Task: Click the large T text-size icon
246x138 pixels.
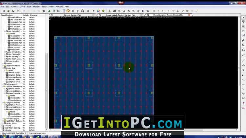Action: tap(143, 11)
